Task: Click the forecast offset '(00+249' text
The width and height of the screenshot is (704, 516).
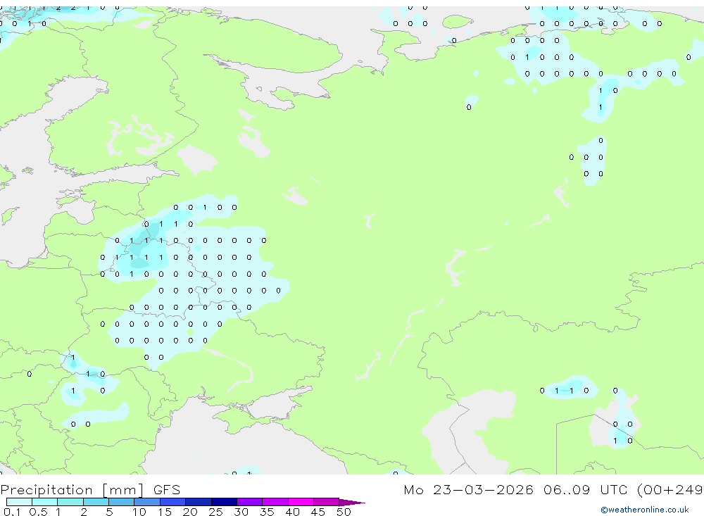Action: tap(670, 490)
